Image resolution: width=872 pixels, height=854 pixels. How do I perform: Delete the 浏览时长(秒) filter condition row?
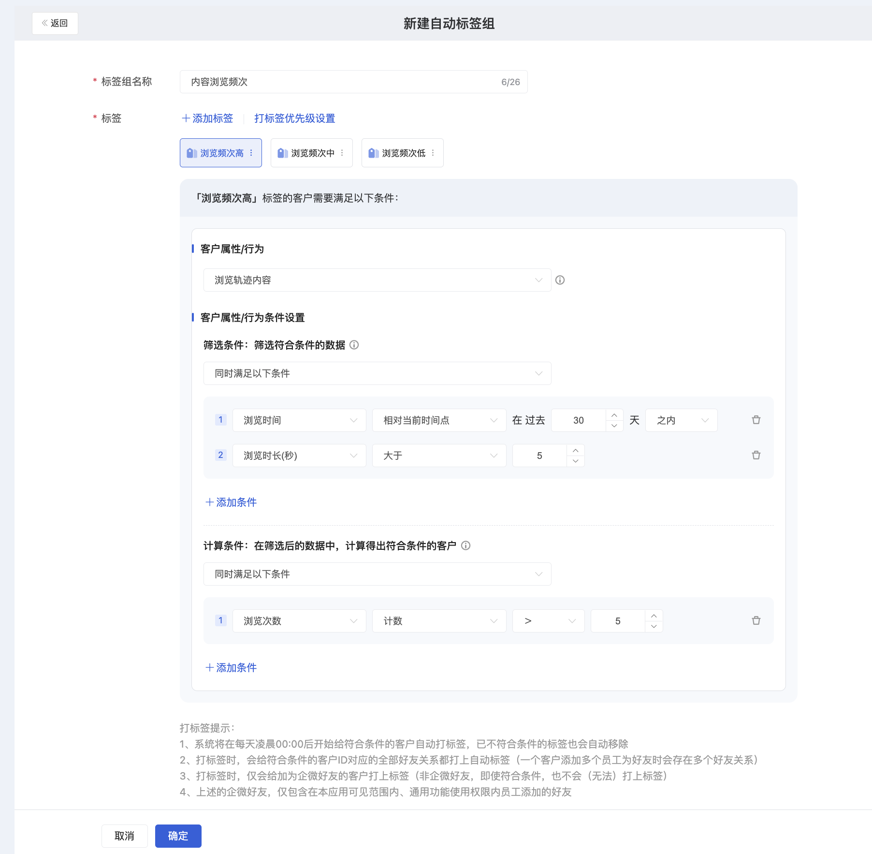point(756,455)
